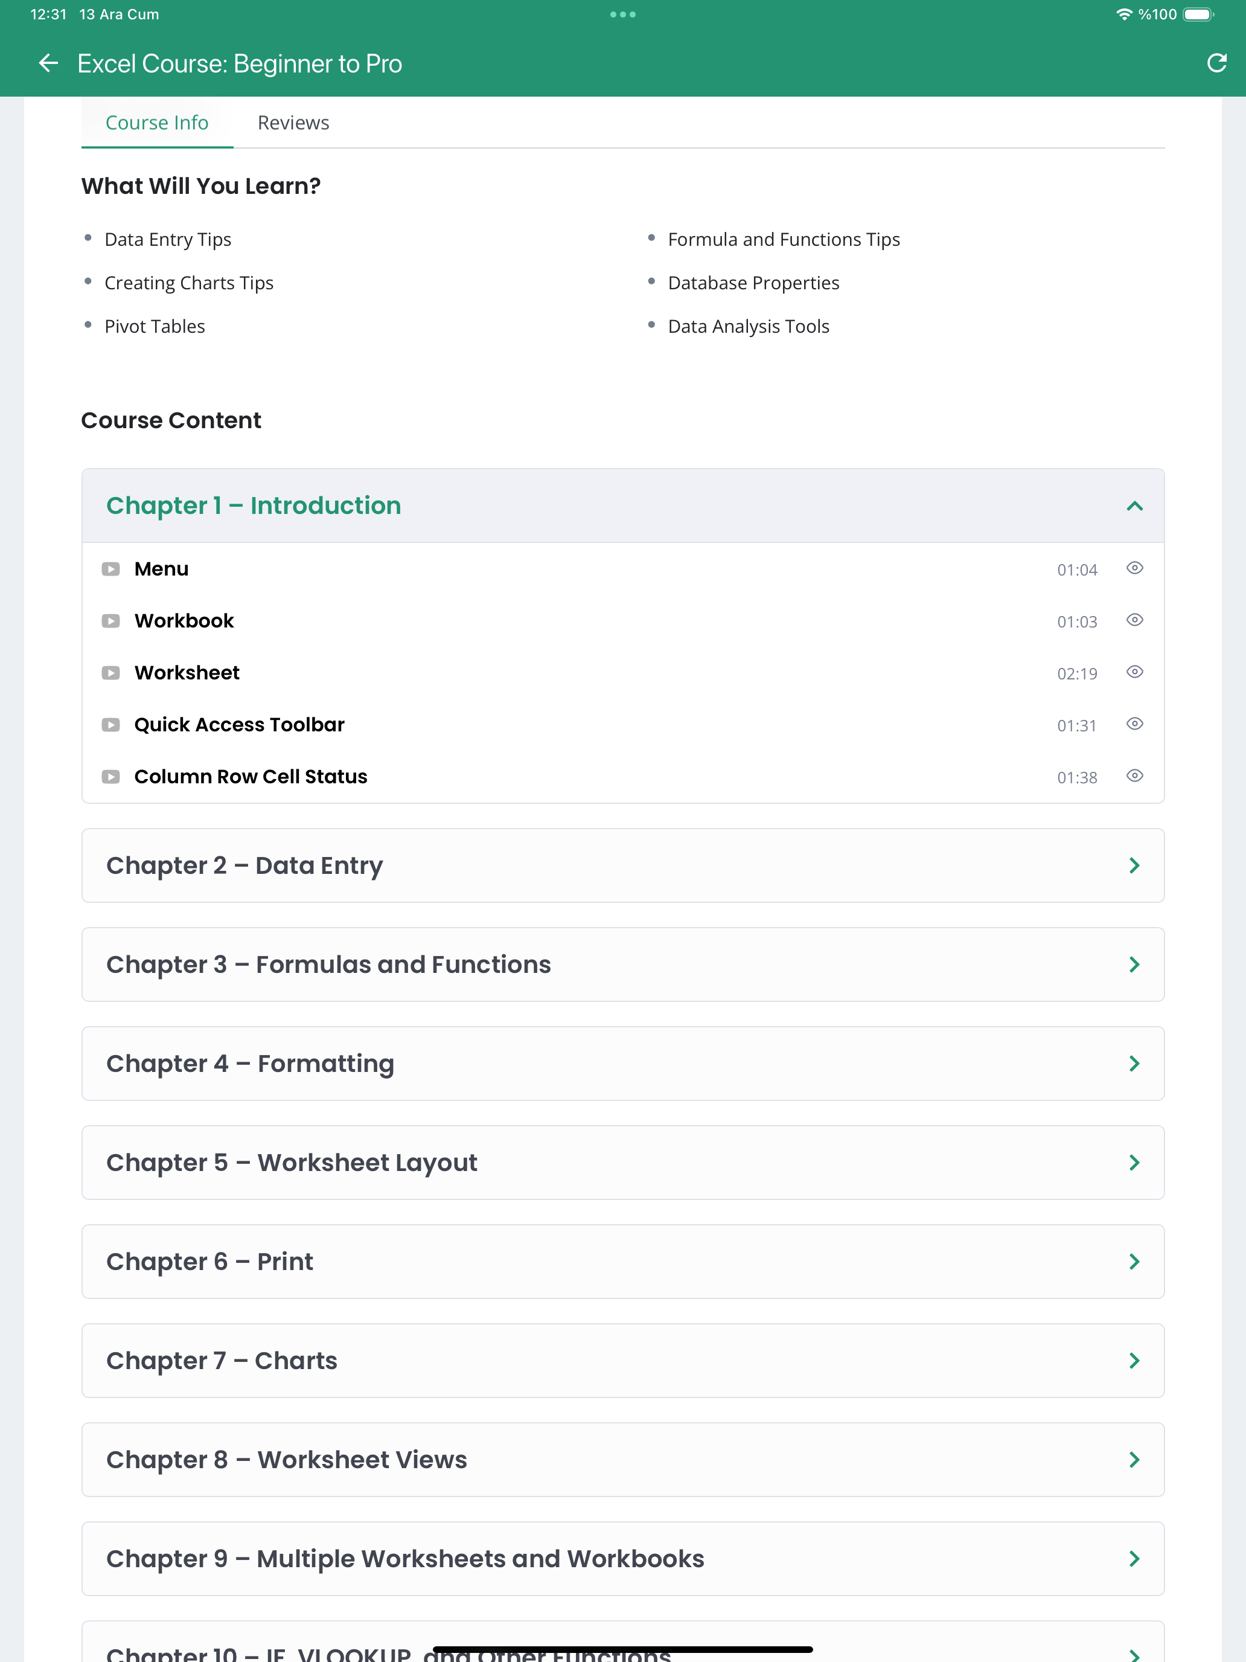Expand Chapter 3 – Formulas and Functions
Screen dimensions: 1246x1662
point(622,964)
